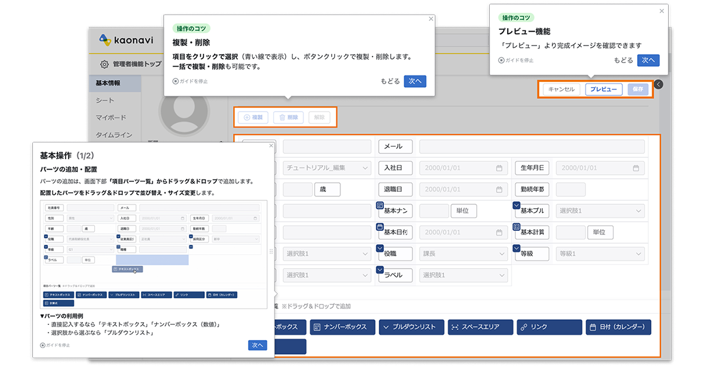
Task: Click the calendar icon in 生年月日 field
Action: pos(636,168)
